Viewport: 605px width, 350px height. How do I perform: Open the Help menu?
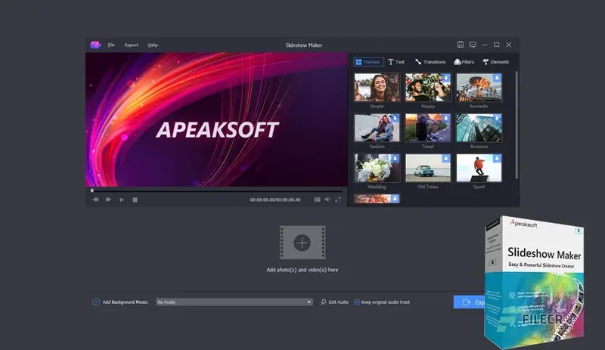click(x=153, y=45)
